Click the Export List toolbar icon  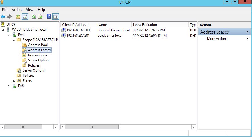tap(40, 17)
